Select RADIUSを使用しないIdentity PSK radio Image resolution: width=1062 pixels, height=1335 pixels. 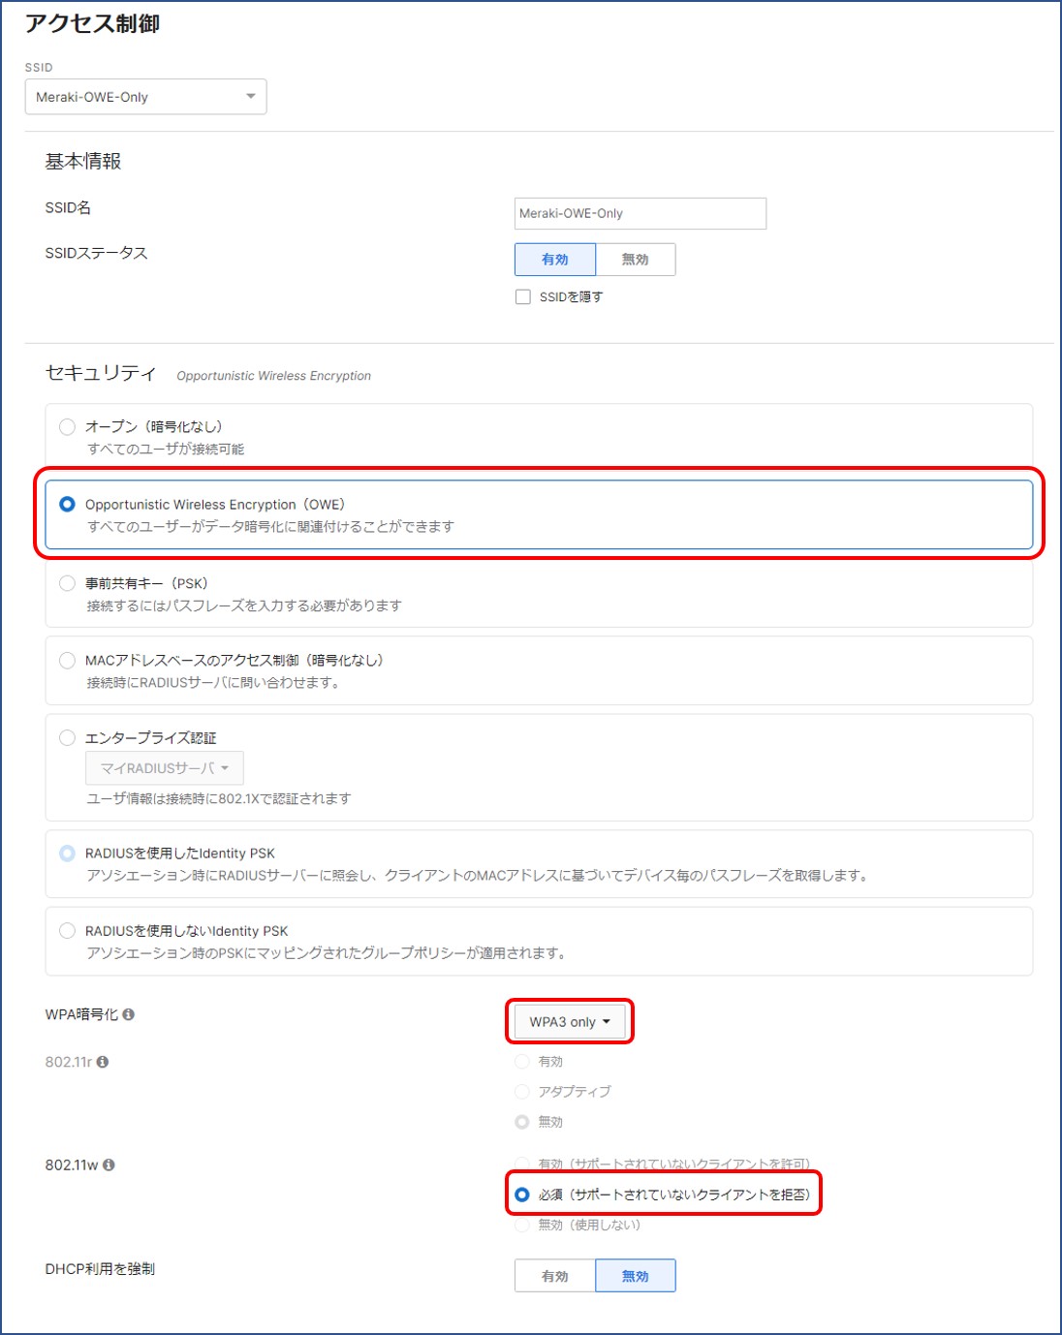point(67,931)
